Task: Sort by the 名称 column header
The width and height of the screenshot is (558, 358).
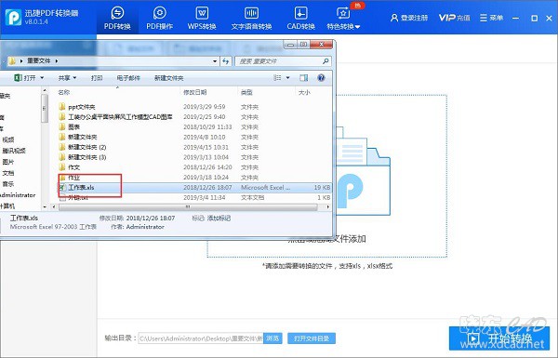Action: tap(63, 92)
